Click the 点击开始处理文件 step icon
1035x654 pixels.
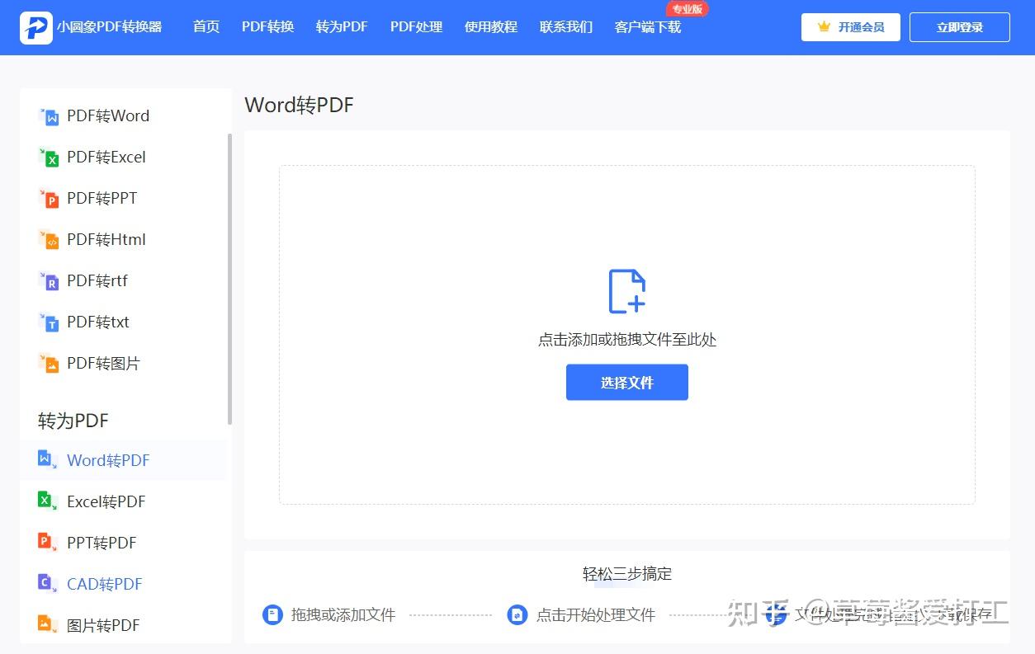coord(517,614)
